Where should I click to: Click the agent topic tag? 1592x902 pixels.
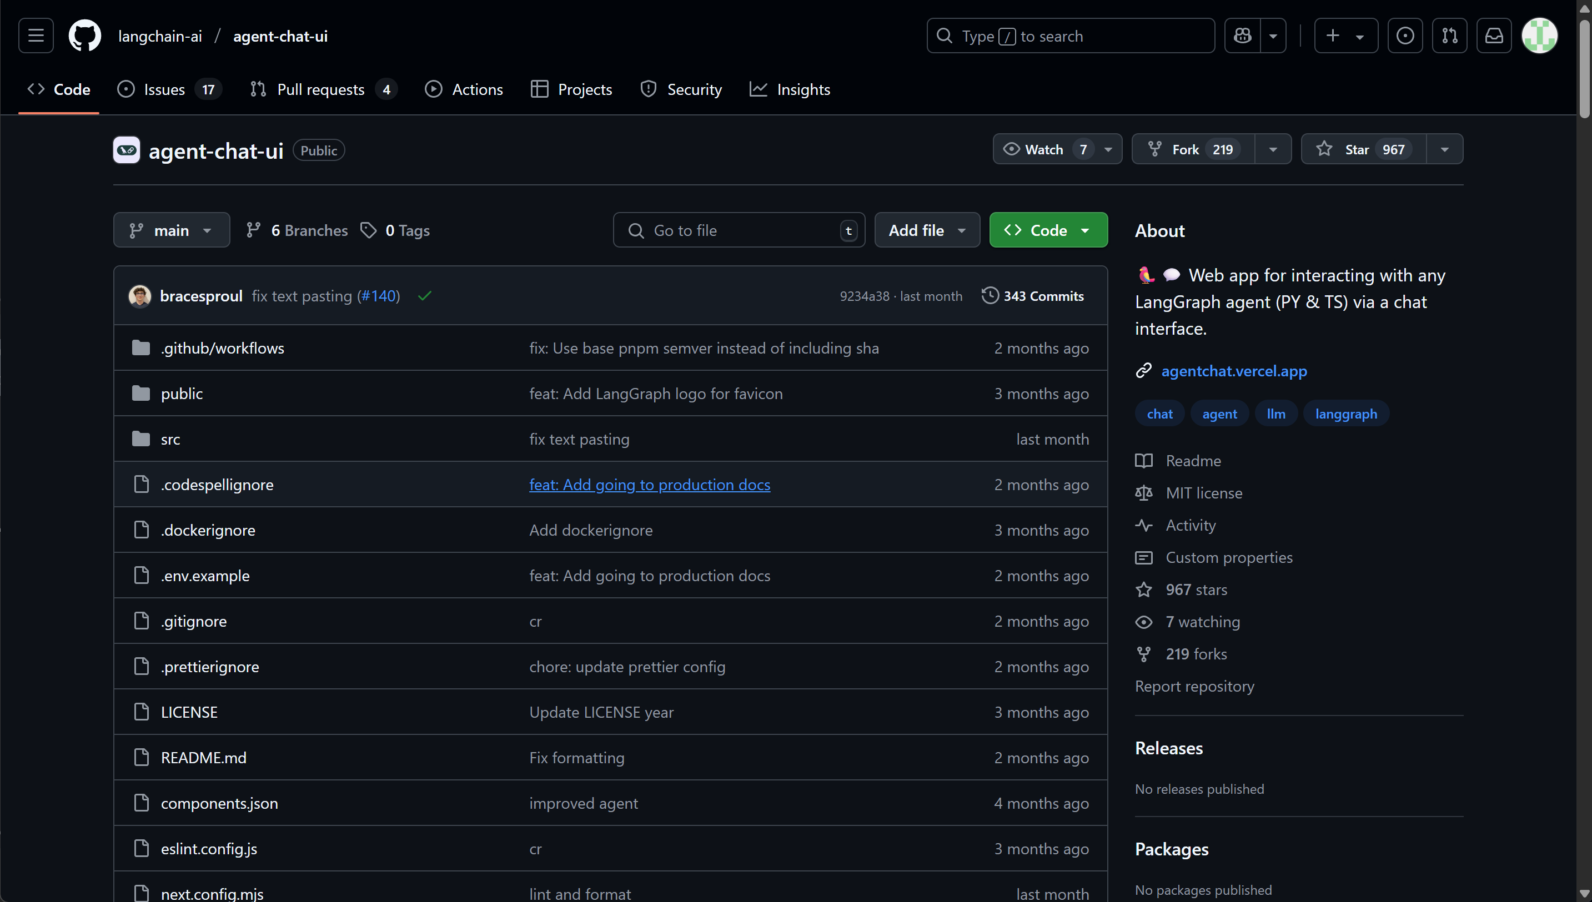point(1219,414)
